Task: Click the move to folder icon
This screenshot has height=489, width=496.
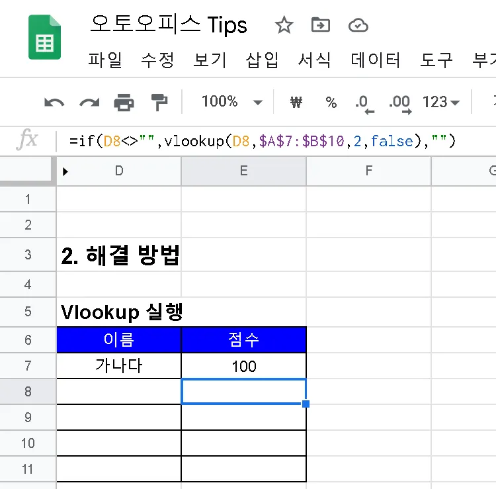Action: tap(321, 25)
